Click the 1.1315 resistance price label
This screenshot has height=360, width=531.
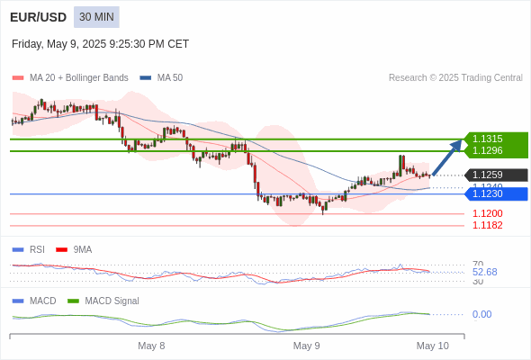pyautogui.click(x=487, y=139)
